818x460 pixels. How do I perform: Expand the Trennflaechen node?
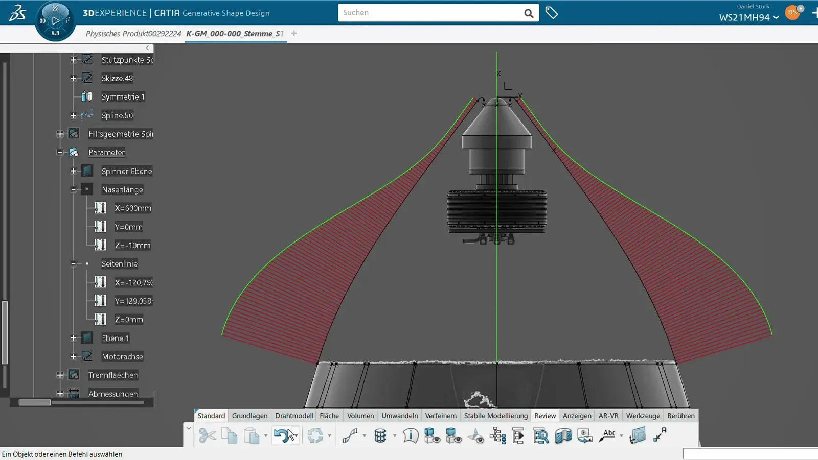[60, 375]
